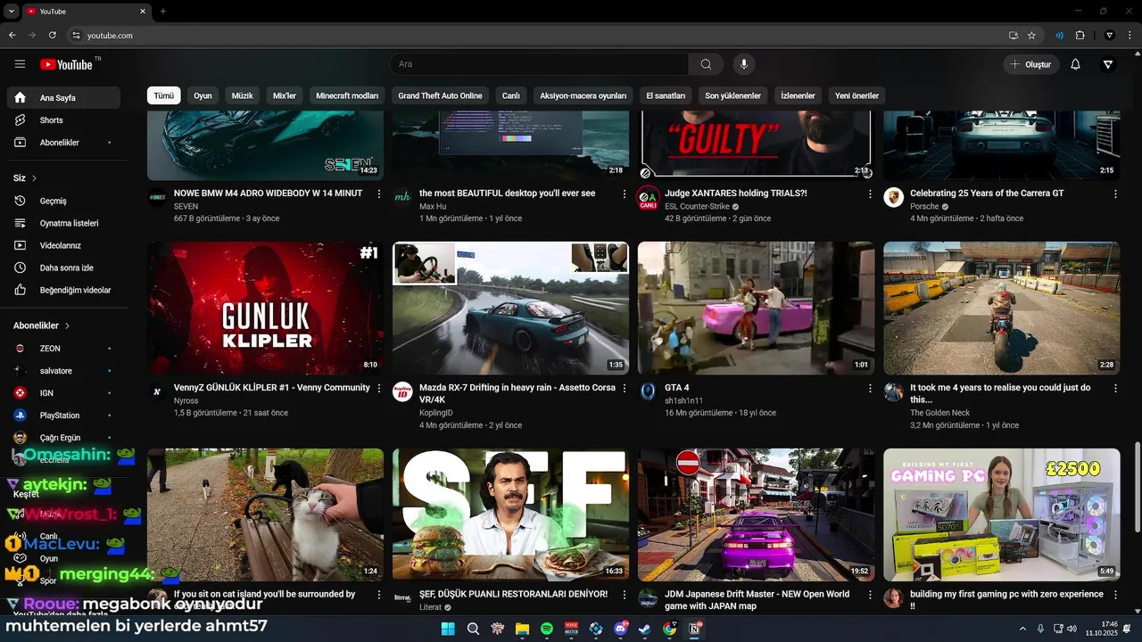Select Grand Theft Auto Online chip
Image resolution: width=1142 pixels, height=642 pixels.
(x=440, y=95)
